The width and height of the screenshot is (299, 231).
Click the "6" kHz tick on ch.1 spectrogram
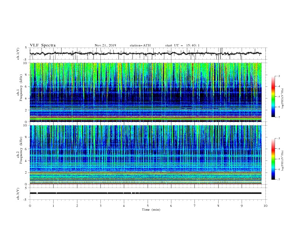tap(27, 86)
